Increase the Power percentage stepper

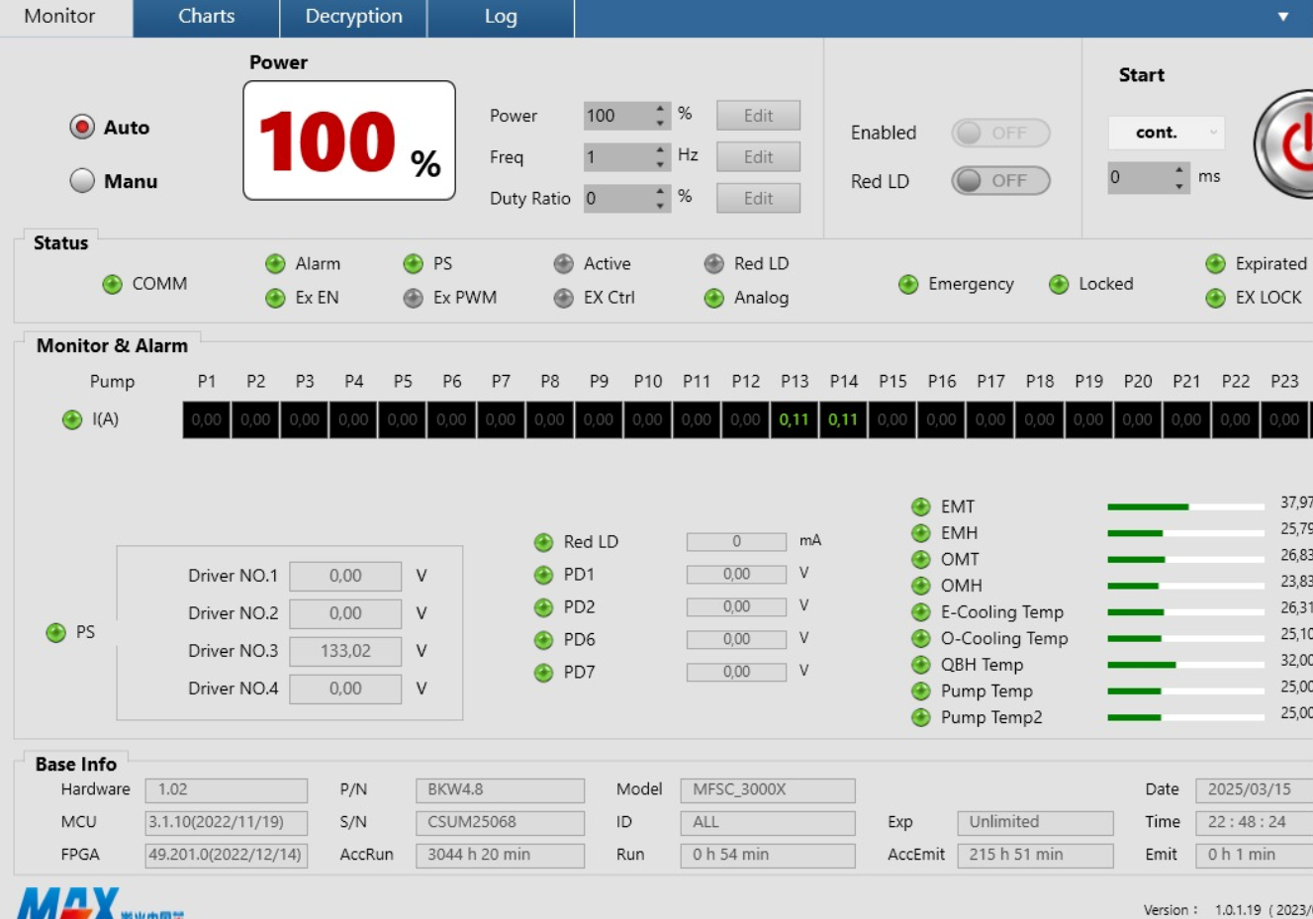[x=660, y=109]
